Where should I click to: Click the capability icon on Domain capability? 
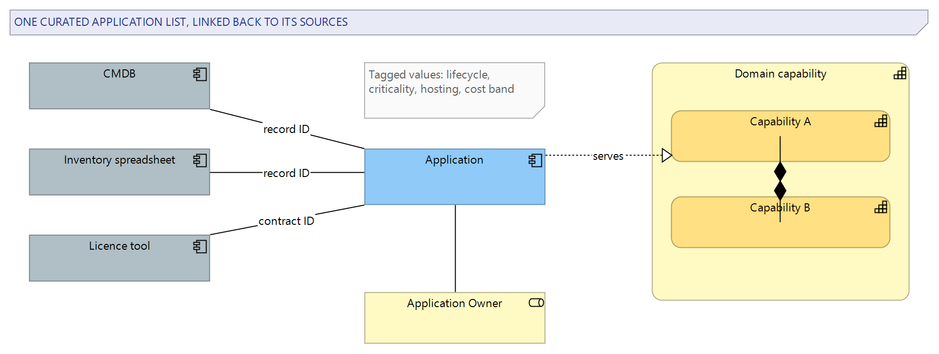(x=900, y=73)
